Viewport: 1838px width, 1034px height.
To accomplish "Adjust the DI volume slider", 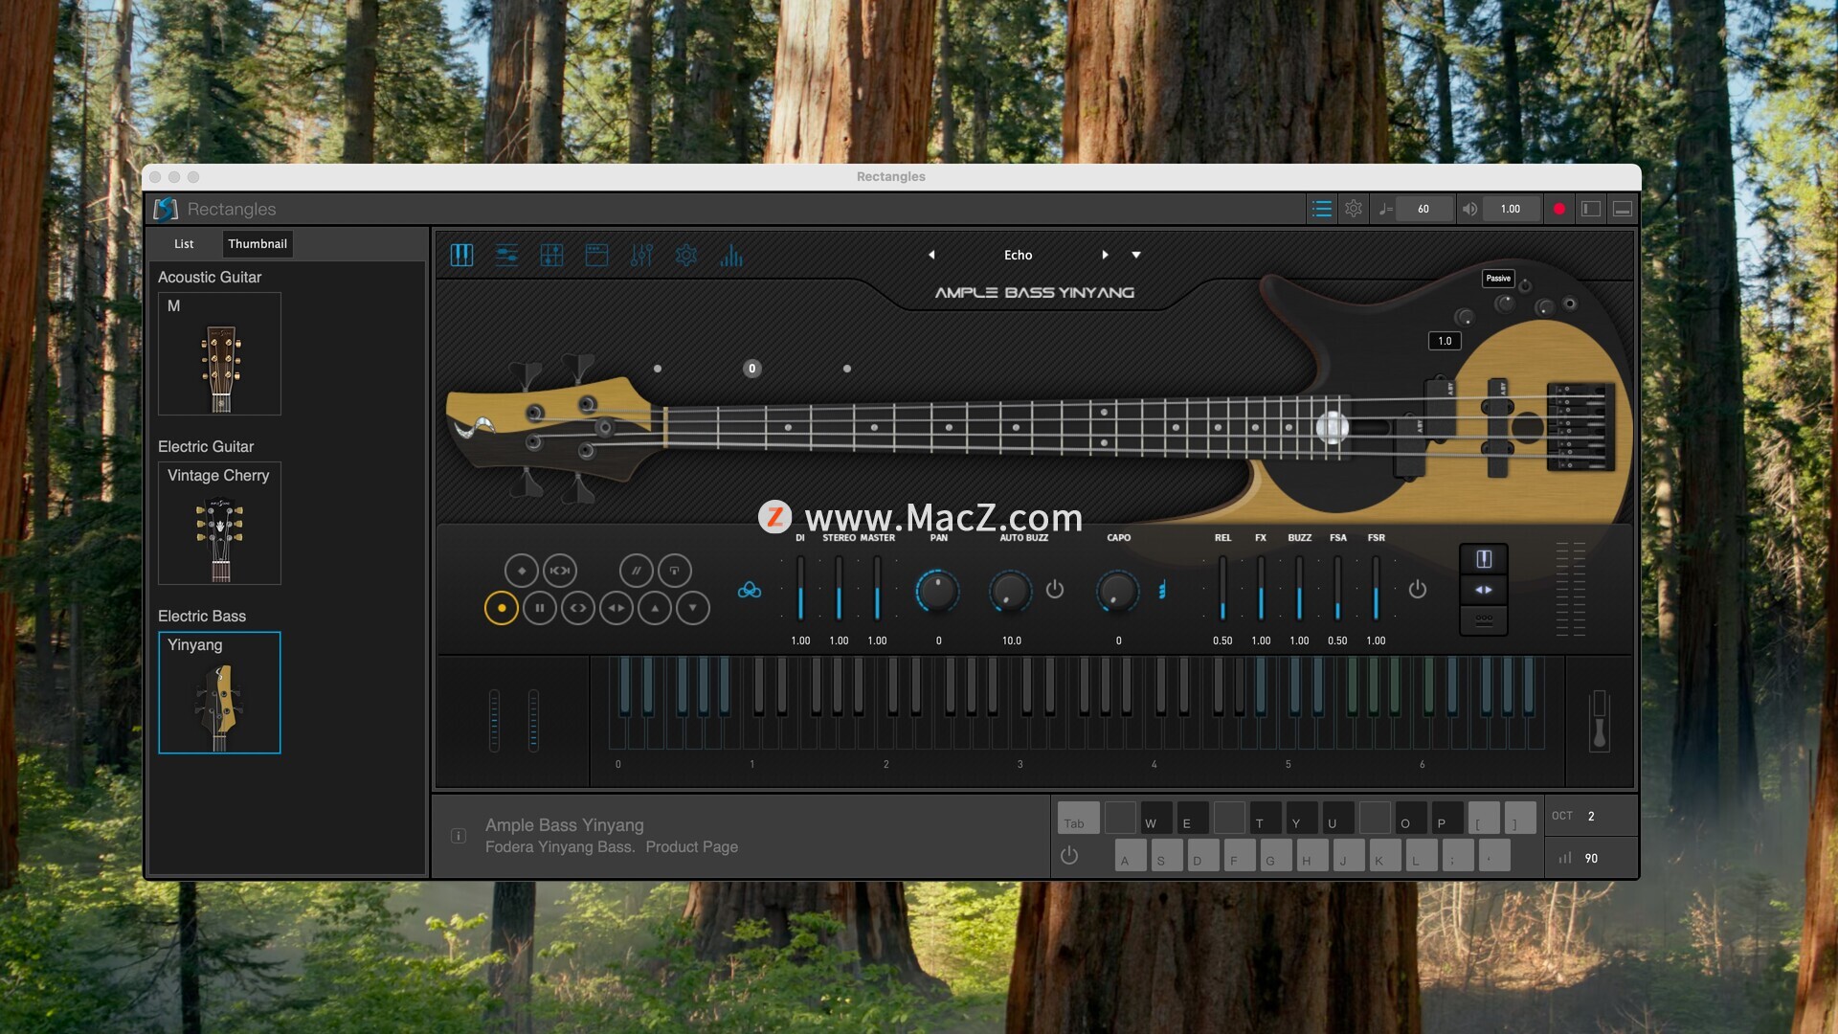I will point(800,589).
